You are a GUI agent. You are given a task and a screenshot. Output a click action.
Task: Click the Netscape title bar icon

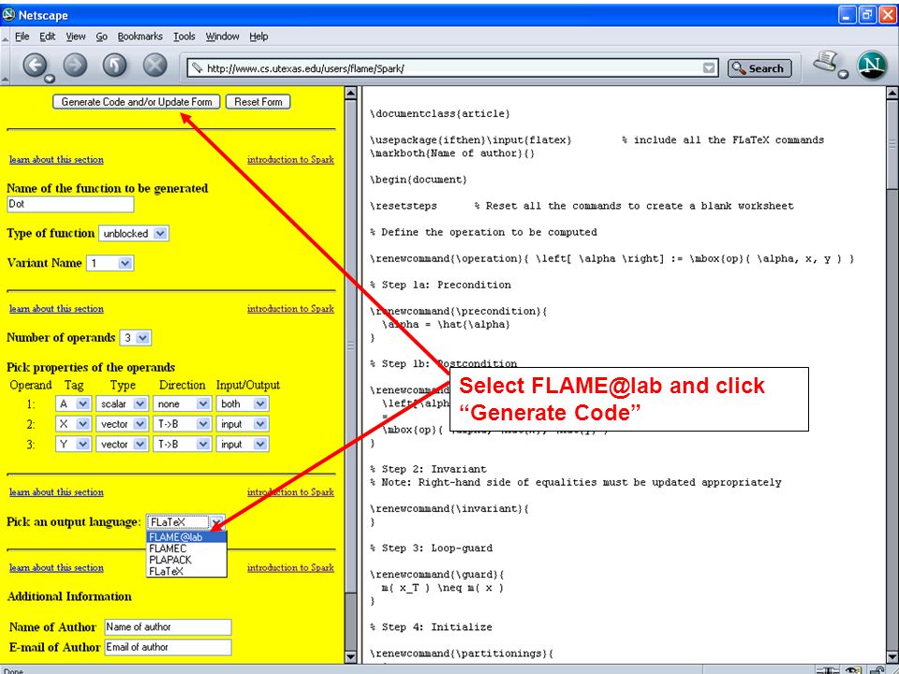(x=8, y=14)
